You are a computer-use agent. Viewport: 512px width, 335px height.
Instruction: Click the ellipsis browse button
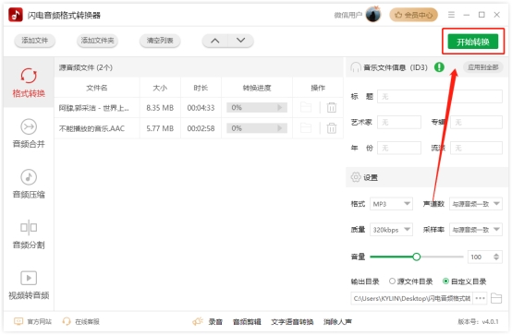click(480, 298)
